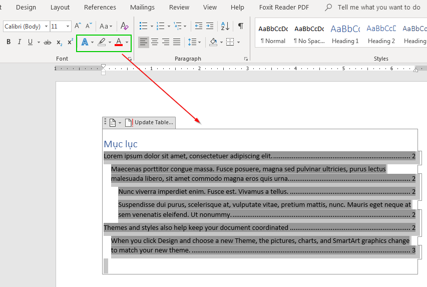This screenshot has height=287, width=427.
Task: Expand the font size dropdown
Action: [69, 26]
